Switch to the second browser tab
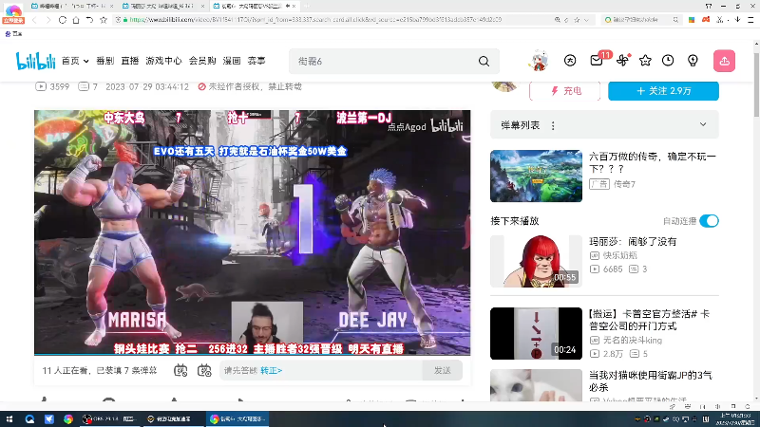This screenshot has height=427, width=760. (162, 6)
